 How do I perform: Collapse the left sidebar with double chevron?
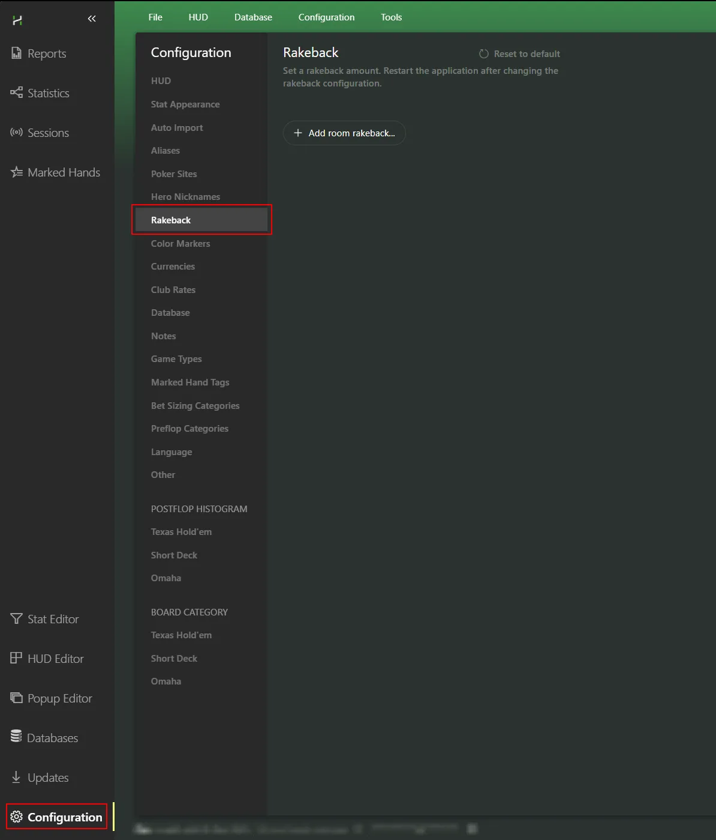click(92, 19)
